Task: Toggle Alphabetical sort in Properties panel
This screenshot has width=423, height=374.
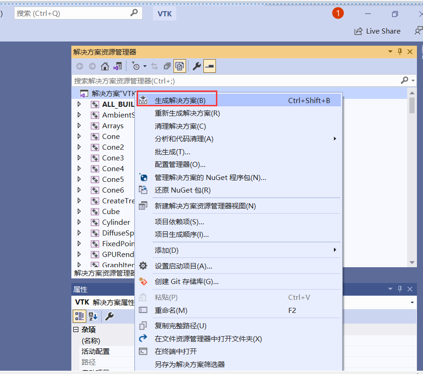Action: (x=93, y=316)
